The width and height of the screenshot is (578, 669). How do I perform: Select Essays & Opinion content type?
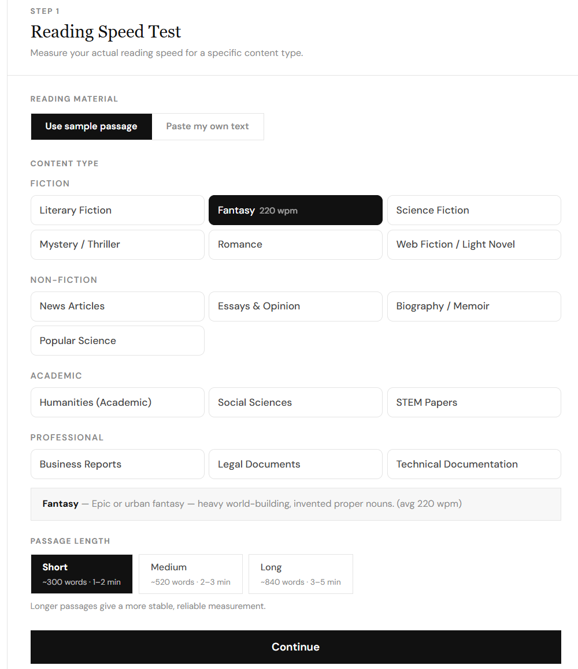pos(295,306)
